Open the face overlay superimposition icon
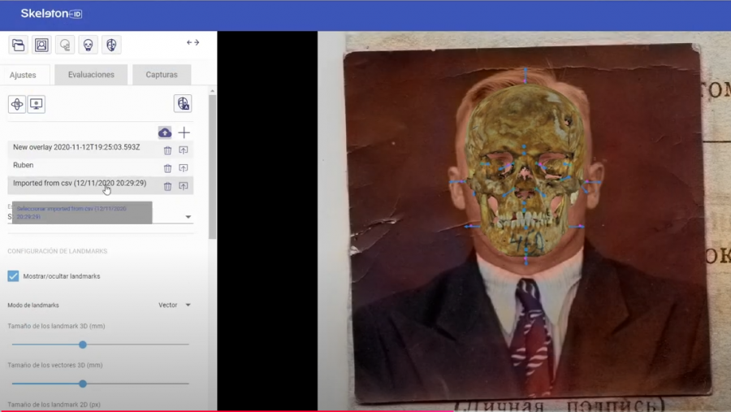This screenshot has width=731, height=412. (x=111, y=45)
